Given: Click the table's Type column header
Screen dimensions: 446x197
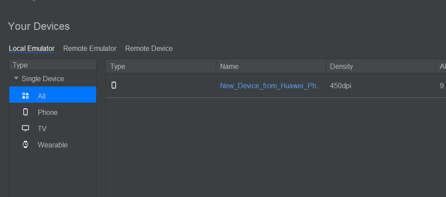Looking at the screenshot, I should click(x=118, y=66).
